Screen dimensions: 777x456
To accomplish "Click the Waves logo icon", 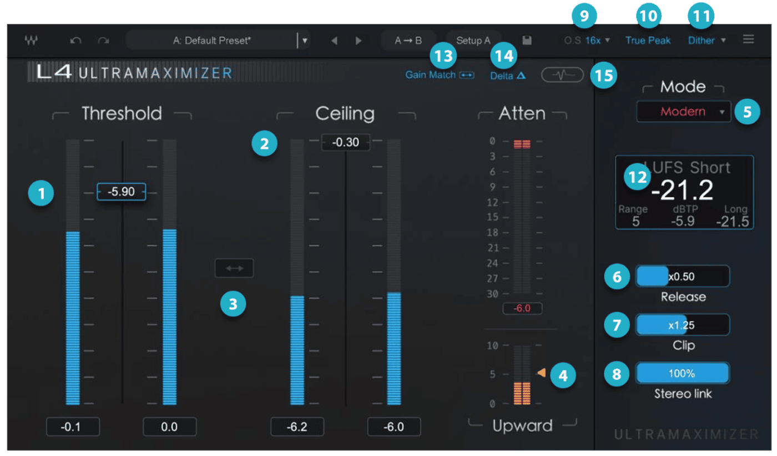I will [32, 41].
